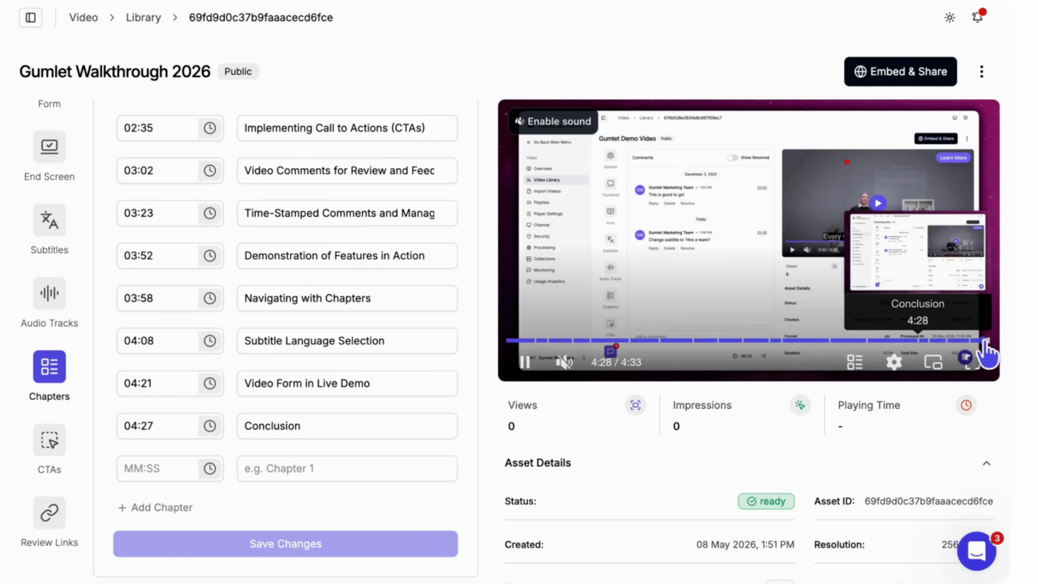
Task: Edit the 02:35 chapter time field
Action: (x=158, y=128)
